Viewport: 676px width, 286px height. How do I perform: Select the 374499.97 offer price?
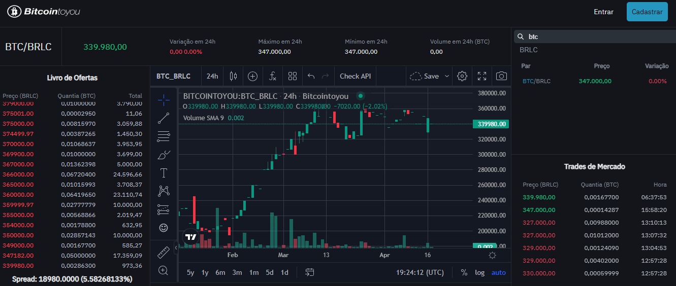pos(18,134)
